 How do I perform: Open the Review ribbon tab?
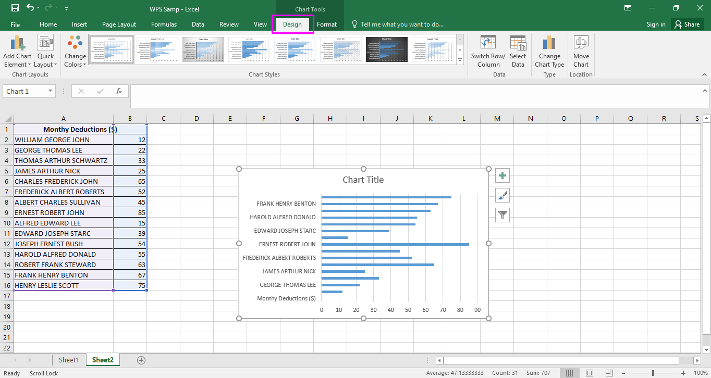tap(229, 24)
